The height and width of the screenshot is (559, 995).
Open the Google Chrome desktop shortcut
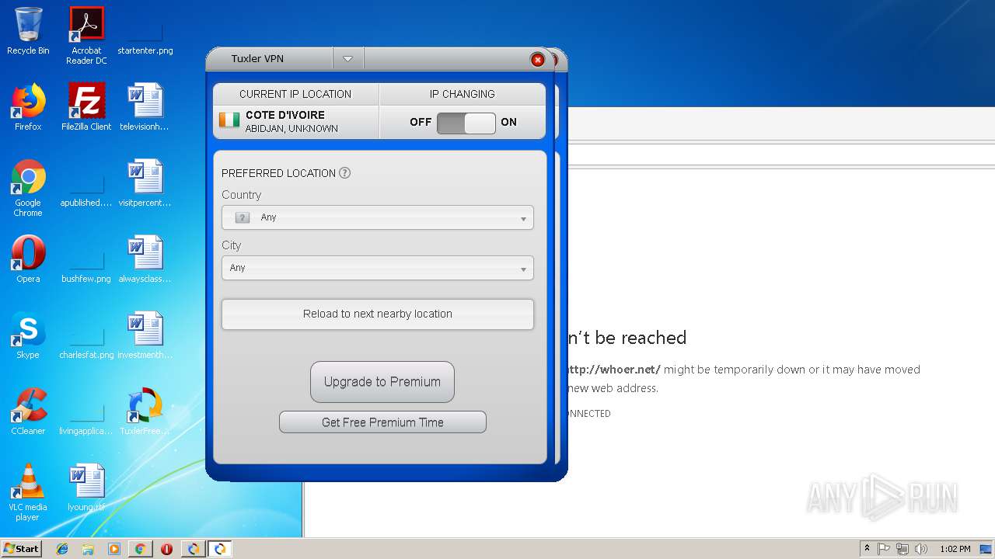click(28, 188)
